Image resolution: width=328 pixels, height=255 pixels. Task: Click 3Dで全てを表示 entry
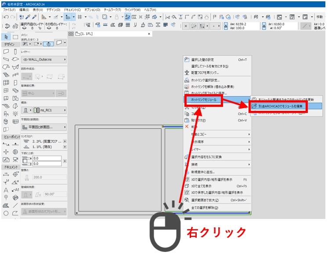217,186
